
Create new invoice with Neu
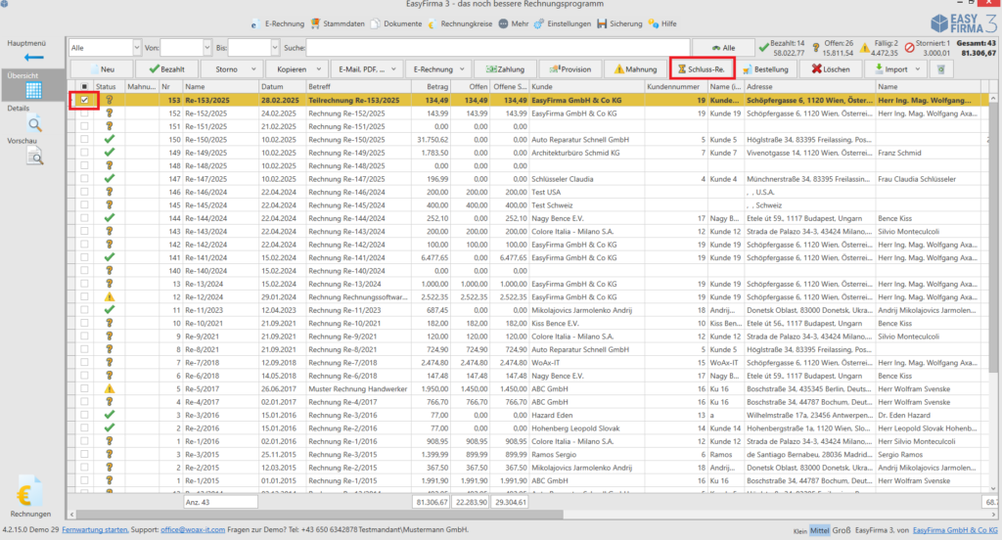pos(102,69)
